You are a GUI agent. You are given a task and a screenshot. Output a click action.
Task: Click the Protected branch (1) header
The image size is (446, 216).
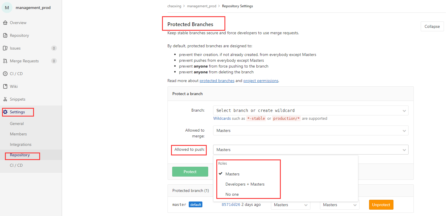pyautogui.click(x=190, y=190)
